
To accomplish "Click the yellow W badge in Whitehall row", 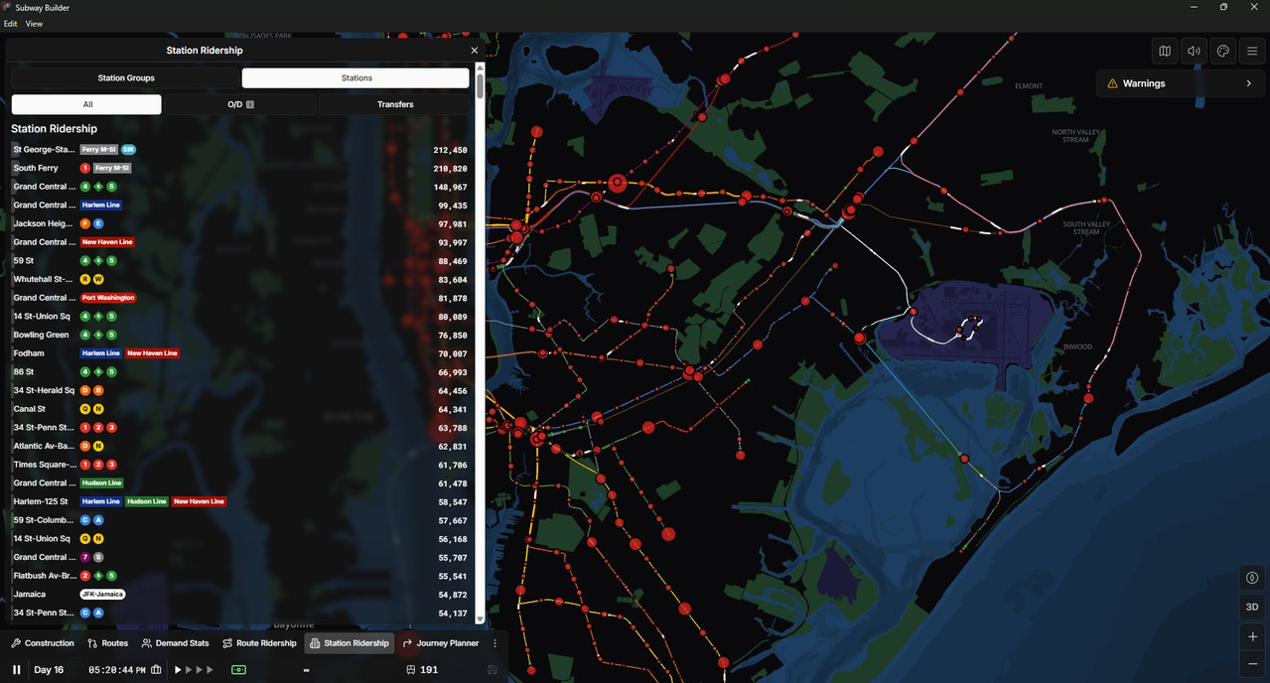I will click(98, 279).
